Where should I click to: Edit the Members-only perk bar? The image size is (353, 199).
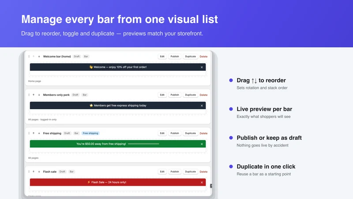pyautogui.click(x=162, y=95)
